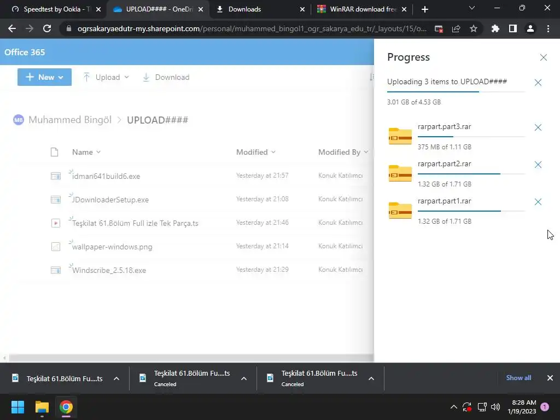The width and height of the screenshot is (560, 420).
Task: Expand options for first Teşkilat download
Action: (116, 378)
